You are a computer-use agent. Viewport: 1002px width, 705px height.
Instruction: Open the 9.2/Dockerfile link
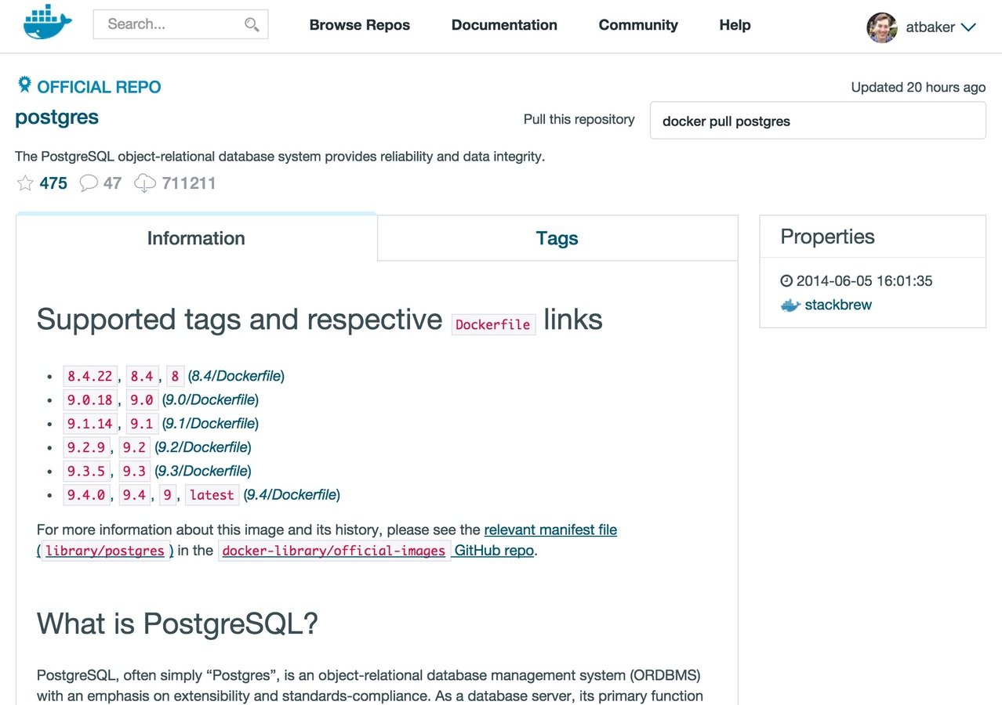click(202, 447)
